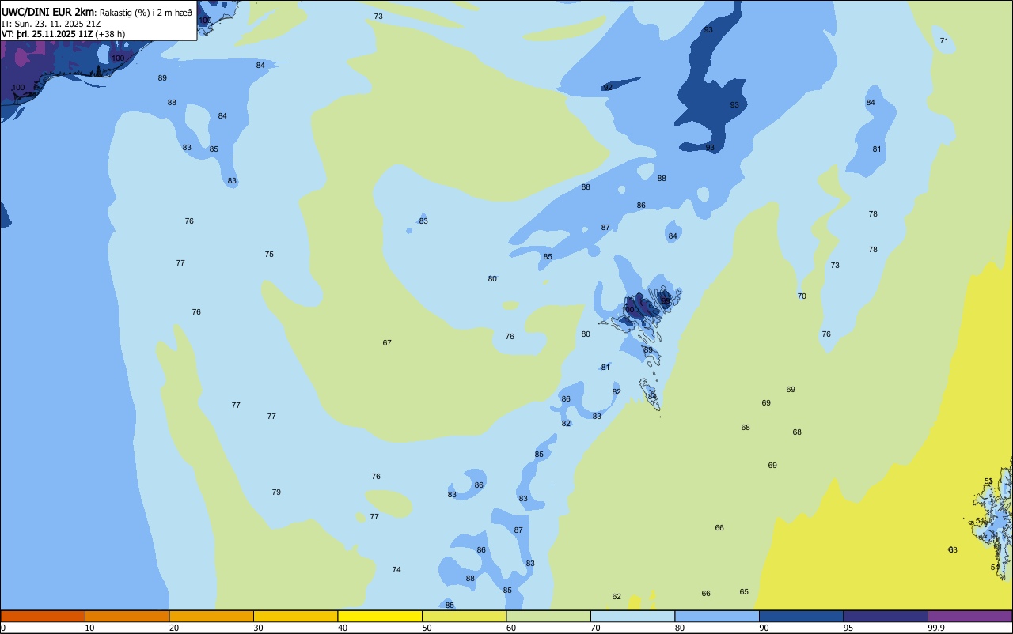Click the 50–60 pale yellow legend swatch

tap(464, 616)
